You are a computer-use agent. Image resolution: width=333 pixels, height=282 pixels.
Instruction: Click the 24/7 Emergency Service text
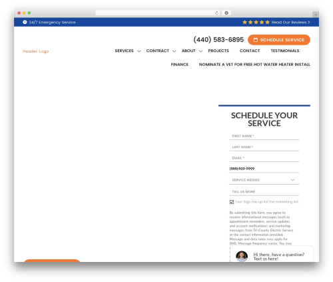[52, 22]
